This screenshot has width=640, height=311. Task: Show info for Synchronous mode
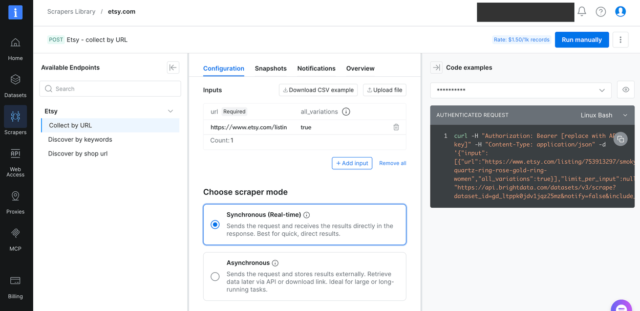306,215
